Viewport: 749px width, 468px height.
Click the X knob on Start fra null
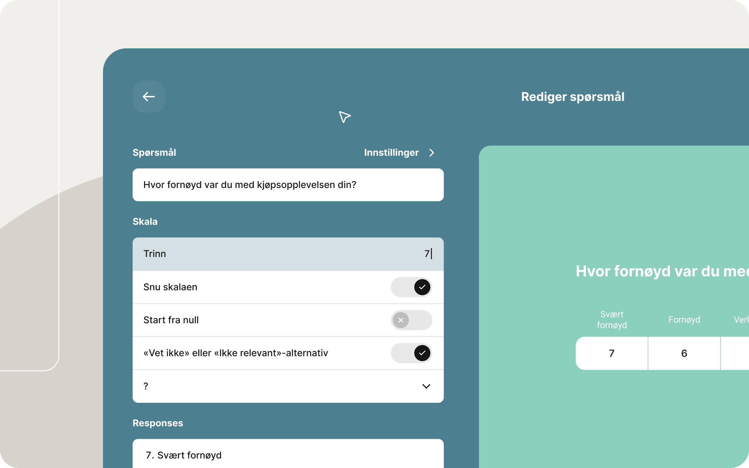(x=401, y=320)
